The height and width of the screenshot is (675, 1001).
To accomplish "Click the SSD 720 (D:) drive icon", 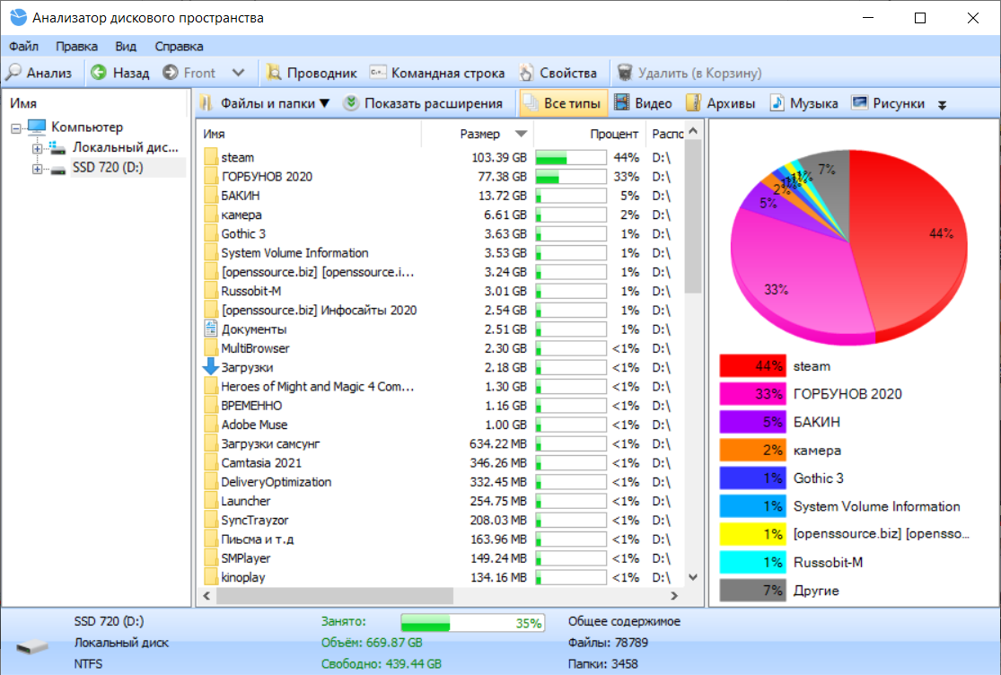I will coord(58,170).
